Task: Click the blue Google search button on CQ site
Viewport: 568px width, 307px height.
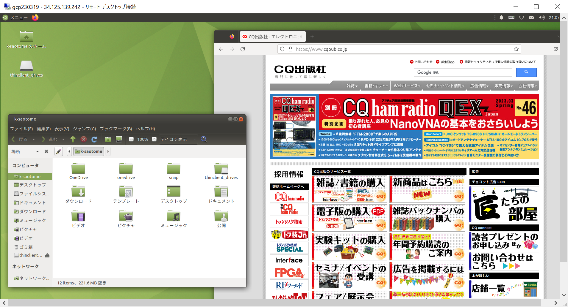Action: (x=526, y=72)
